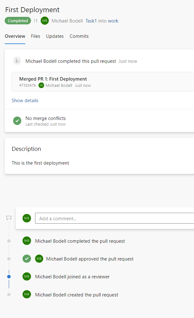Open the Updates tab
This screenshot has height=318, width=194.
click(55, 36)
